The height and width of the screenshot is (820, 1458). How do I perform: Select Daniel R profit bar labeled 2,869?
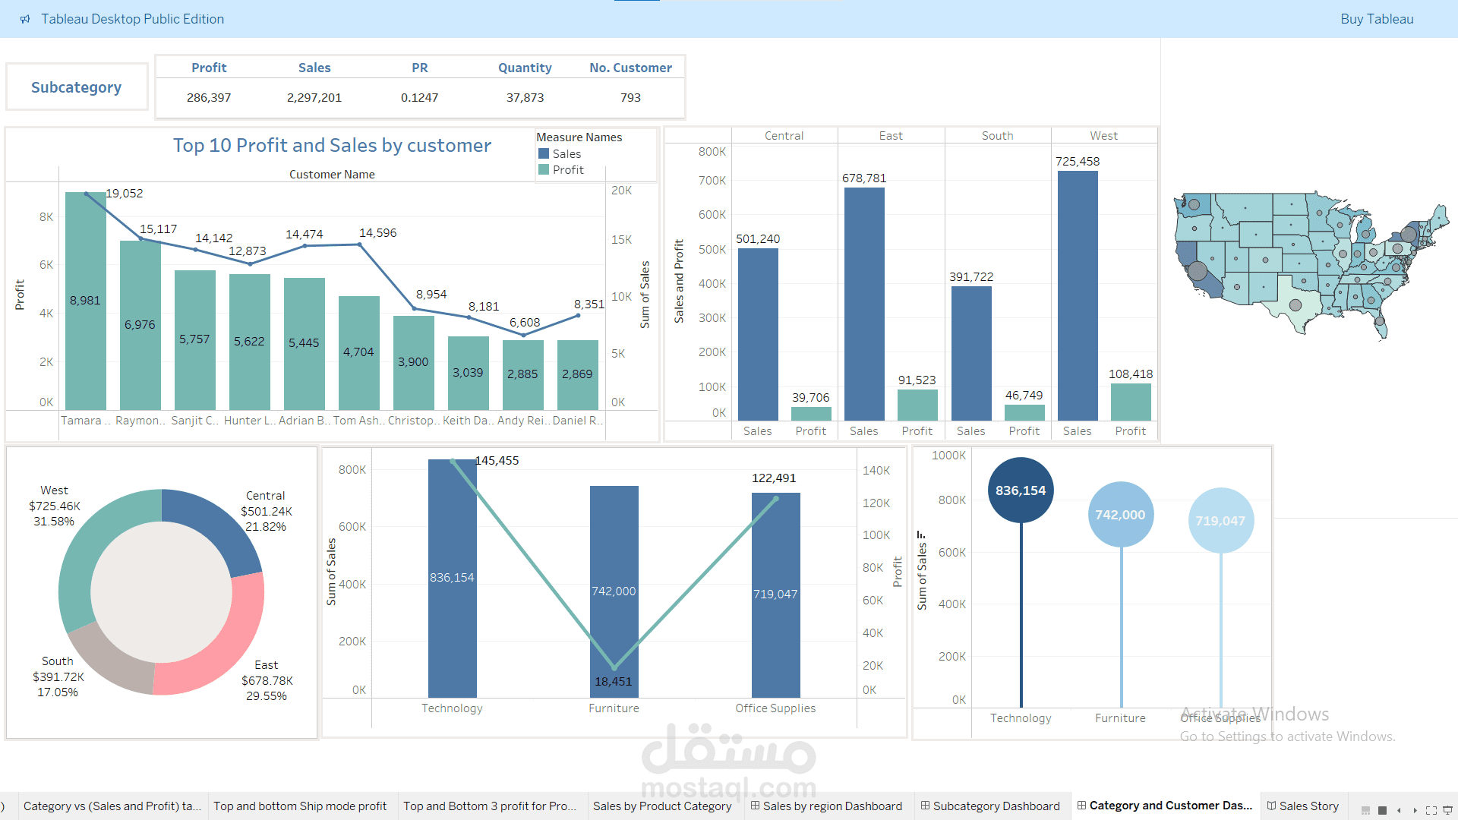[578, 374]
